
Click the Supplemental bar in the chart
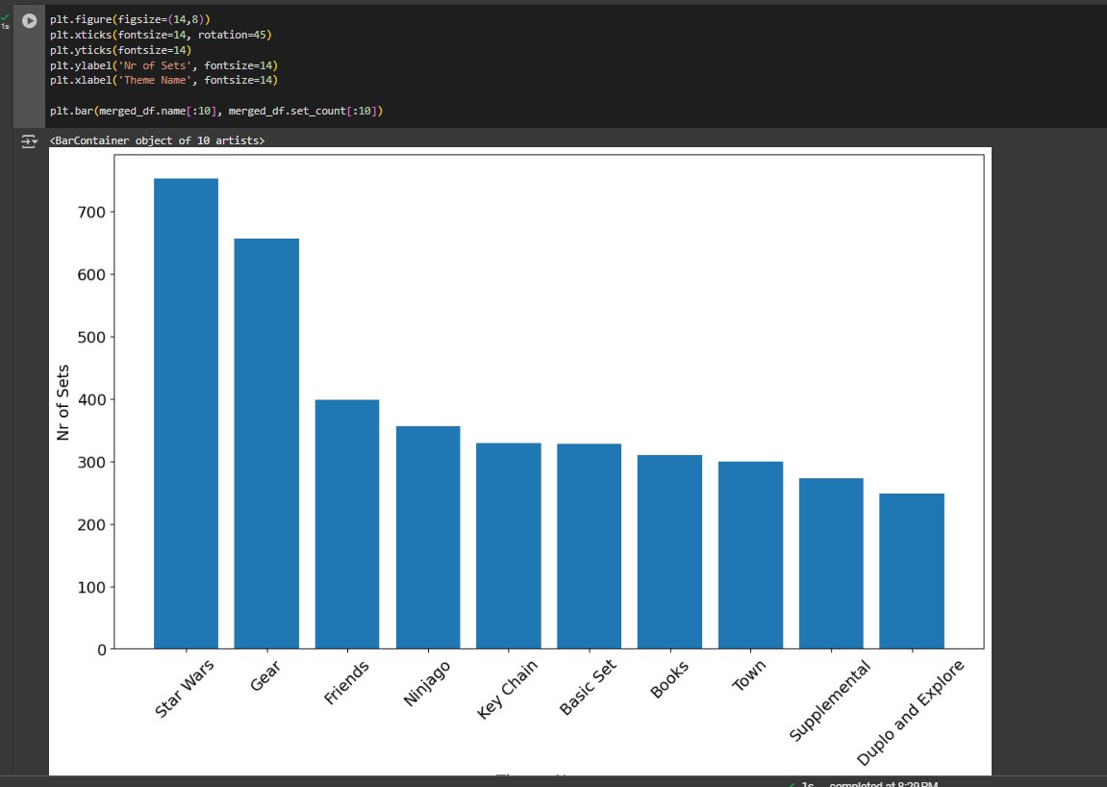click(x=831, y=563)
